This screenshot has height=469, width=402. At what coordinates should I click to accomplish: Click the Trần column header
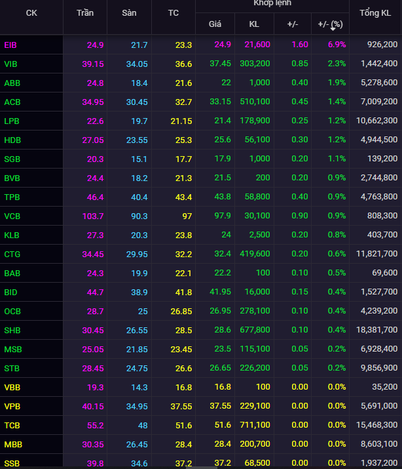click(x=85, y=13)
